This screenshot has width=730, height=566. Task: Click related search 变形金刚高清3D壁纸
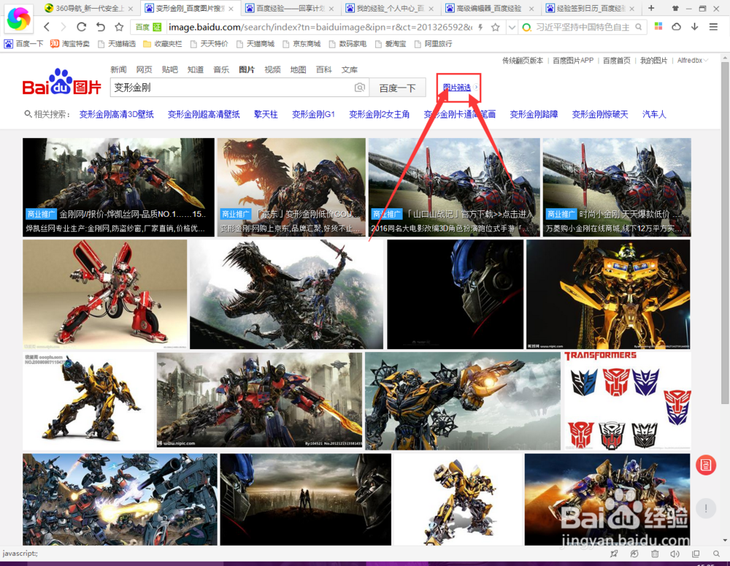116,115
